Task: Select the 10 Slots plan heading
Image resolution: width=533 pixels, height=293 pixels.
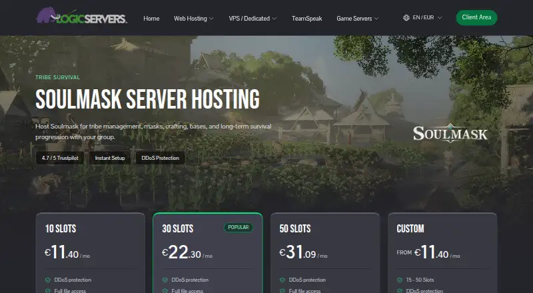Action: (61, 229)
